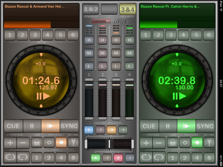Sync the right deck tempo

click(x=205, y=126)
